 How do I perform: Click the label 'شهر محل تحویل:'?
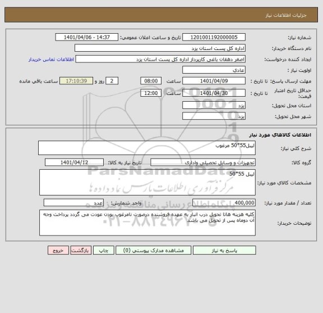pos(293,116)
